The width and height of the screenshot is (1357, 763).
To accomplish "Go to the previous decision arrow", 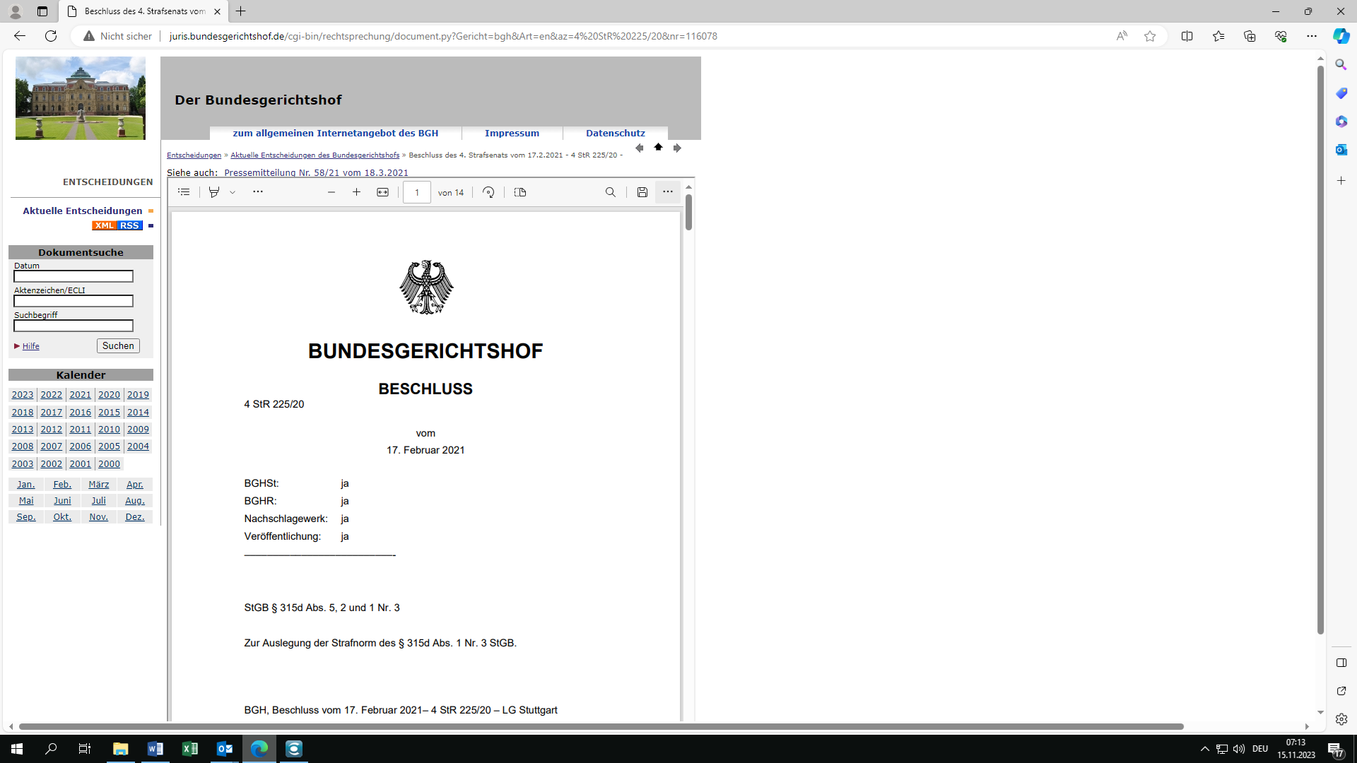I will tap(639, 148).
